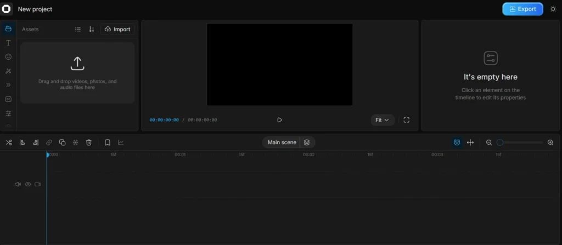Open the adjustment sliders panel in sidebar

point(8,113)
